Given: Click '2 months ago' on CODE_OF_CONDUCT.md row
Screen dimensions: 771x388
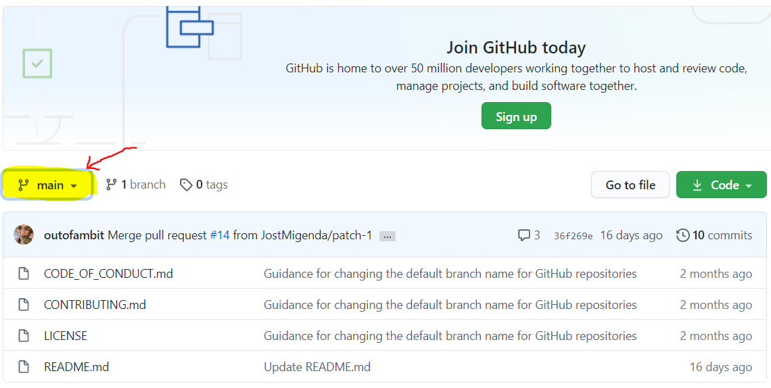Looking at the screenshot, I should [x=716, y=273].
